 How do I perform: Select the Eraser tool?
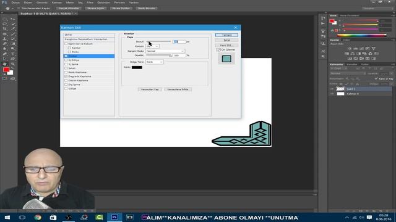coord(5,44)
